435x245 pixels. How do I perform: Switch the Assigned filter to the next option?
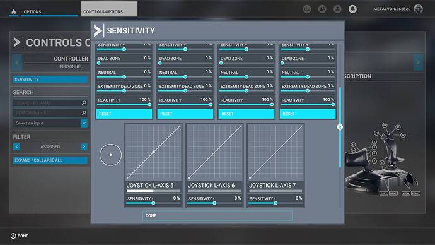(x=84, y=146)
